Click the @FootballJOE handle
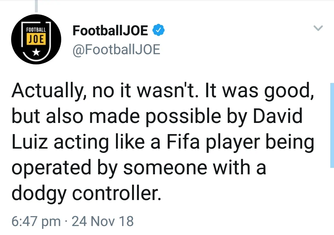The image size is (334, 235). click(116, 50)
